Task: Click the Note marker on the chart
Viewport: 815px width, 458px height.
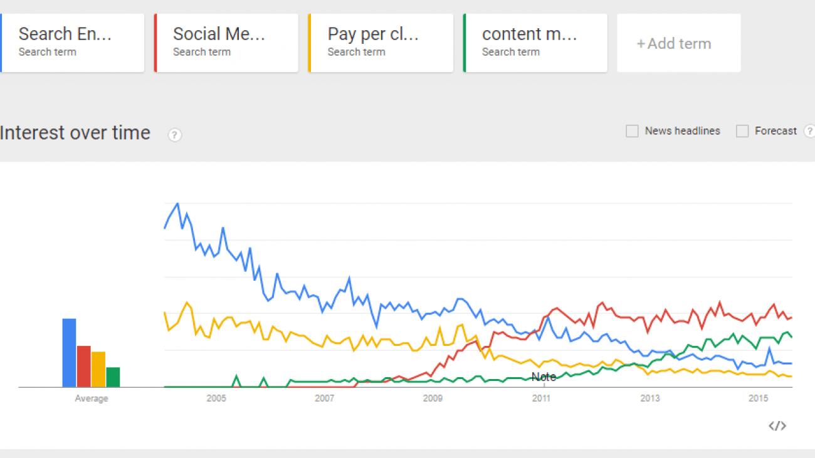Action: [x=544, y=377]
